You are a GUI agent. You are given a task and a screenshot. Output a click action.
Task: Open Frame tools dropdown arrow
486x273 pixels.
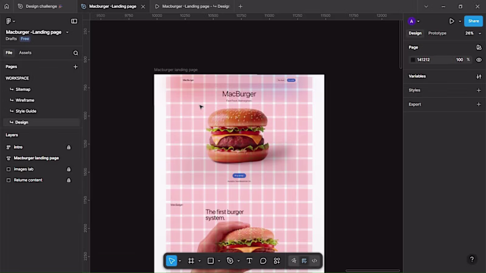[200, 261]
